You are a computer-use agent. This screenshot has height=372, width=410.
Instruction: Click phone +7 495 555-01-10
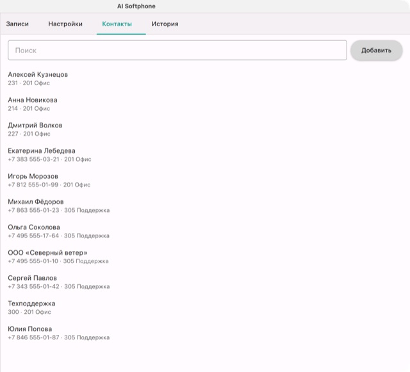click(x=33, y=261)
